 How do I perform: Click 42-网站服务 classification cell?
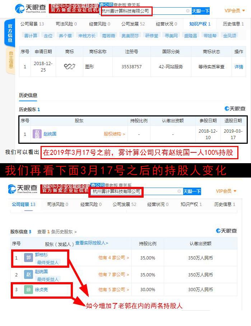(171, 67)
